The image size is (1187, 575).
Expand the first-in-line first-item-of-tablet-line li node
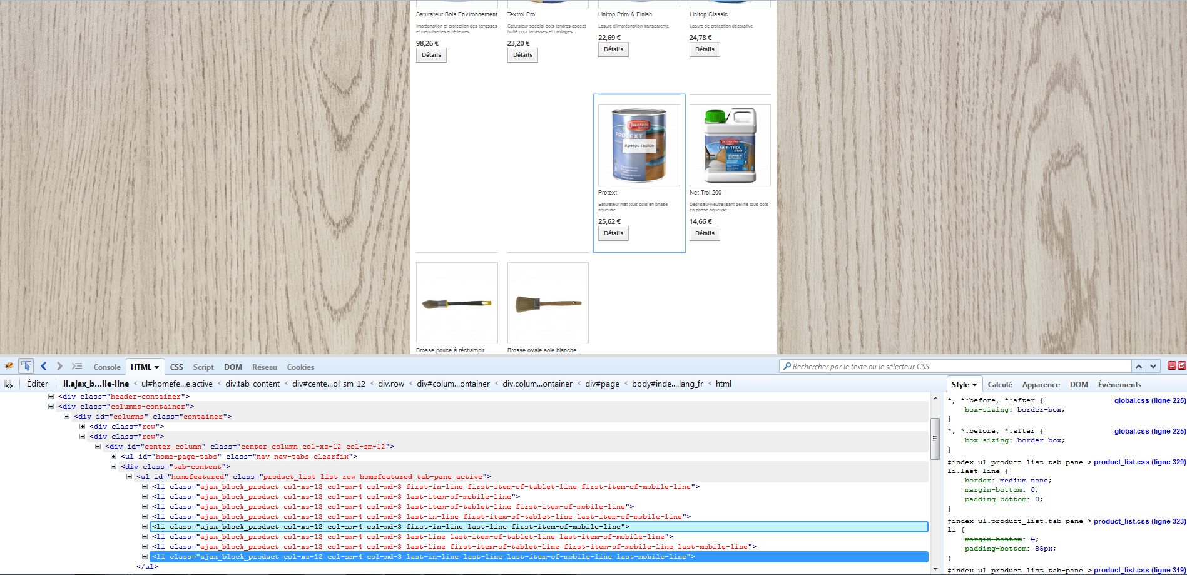(145, 487)
